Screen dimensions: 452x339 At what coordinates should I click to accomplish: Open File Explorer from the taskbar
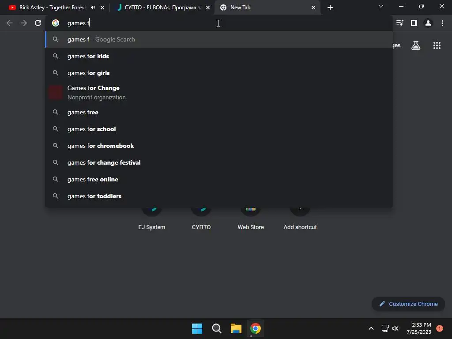tap(236, 328)
